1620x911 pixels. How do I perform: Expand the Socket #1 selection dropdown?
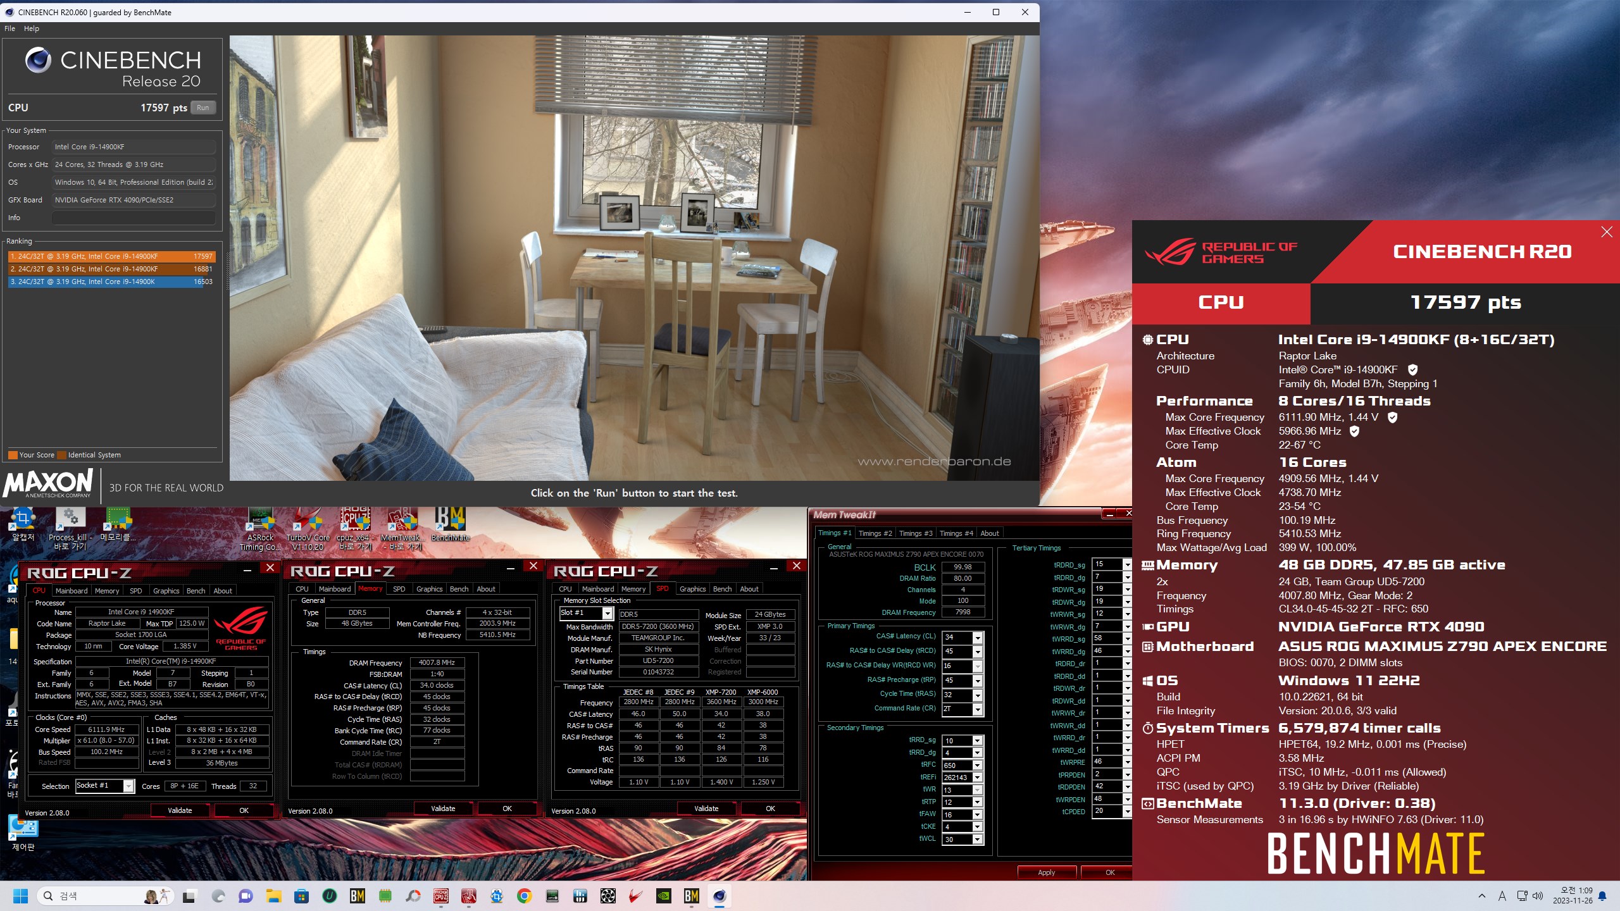coord(128,786)
